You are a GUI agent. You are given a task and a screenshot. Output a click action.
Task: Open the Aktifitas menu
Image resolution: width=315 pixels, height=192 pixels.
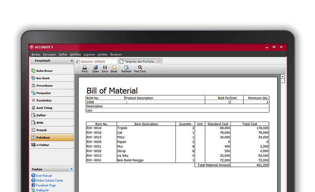click(x=75, y=55)
